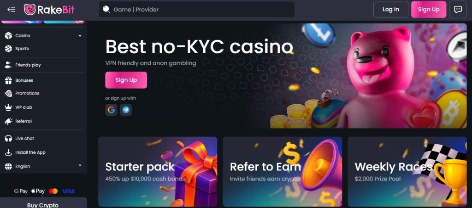Viewport: 472px width, 208px height.
Task: Click the Install the App download icon
Action: pyautogui.click(x=8, y=152)
